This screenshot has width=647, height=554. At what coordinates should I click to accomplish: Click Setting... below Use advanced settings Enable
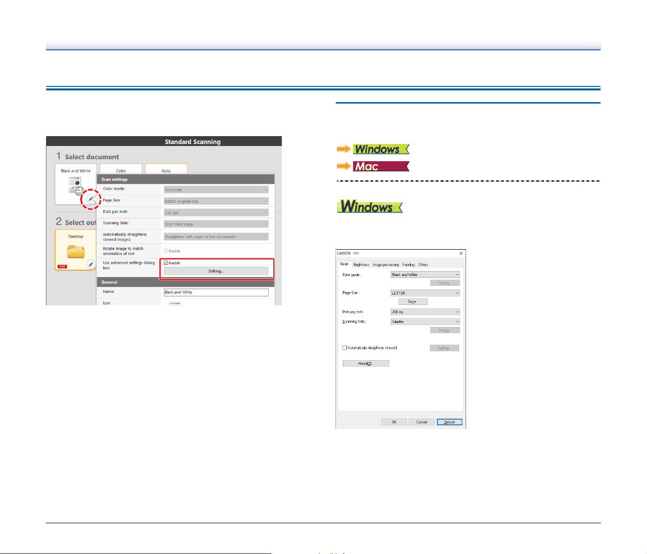(216, 271)
